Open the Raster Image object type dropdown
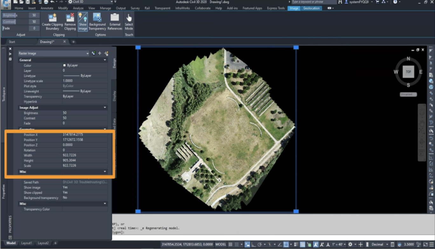 click(87, 54)
